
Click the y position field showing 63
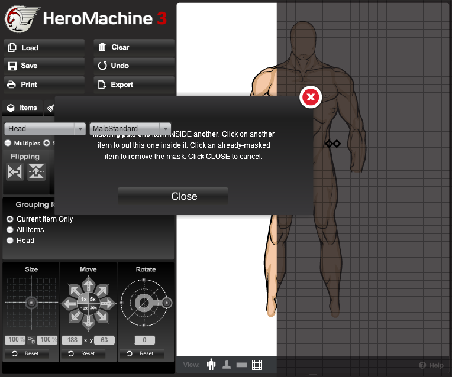click(x=104, y=340)
